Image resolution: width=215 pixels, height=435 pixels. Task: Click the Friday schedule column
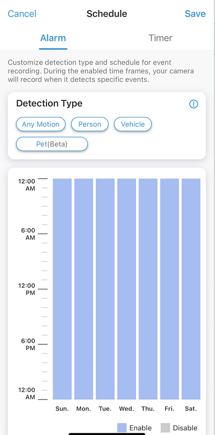[x=169, y=289]
